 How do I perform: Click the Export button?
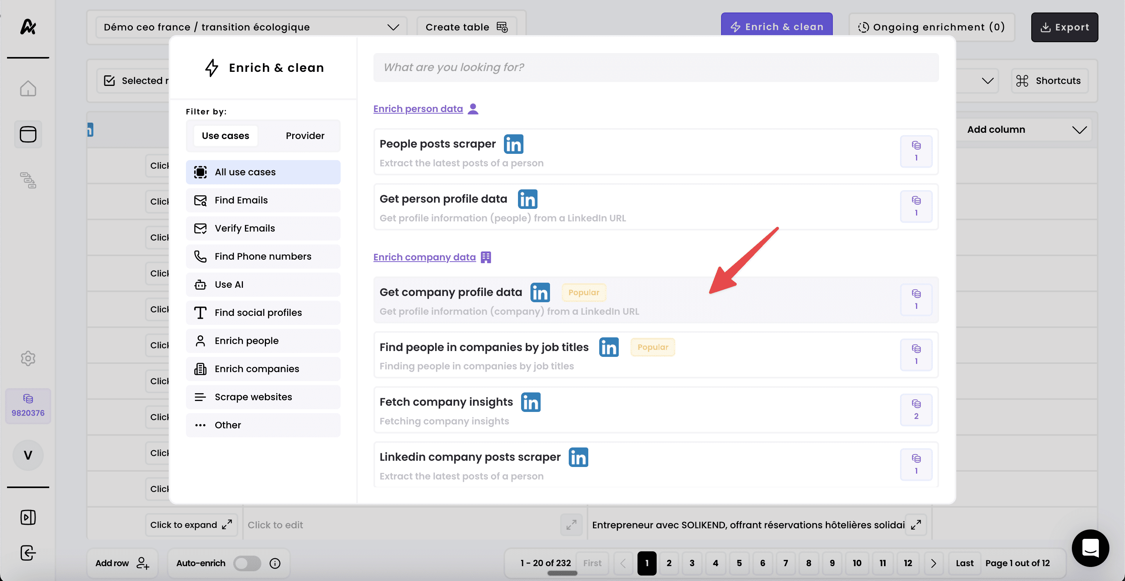[1064, 27]
